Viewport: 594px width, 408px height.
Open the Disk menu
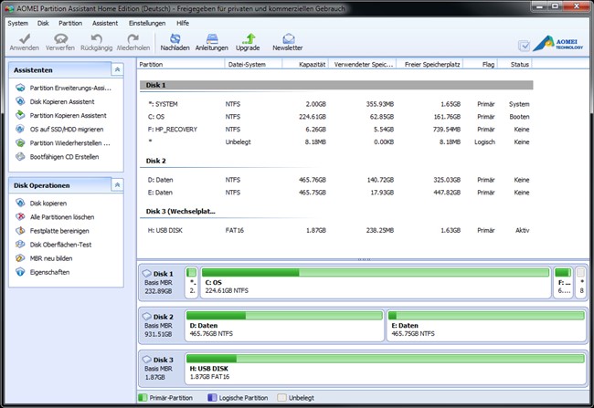coord(43,23)
